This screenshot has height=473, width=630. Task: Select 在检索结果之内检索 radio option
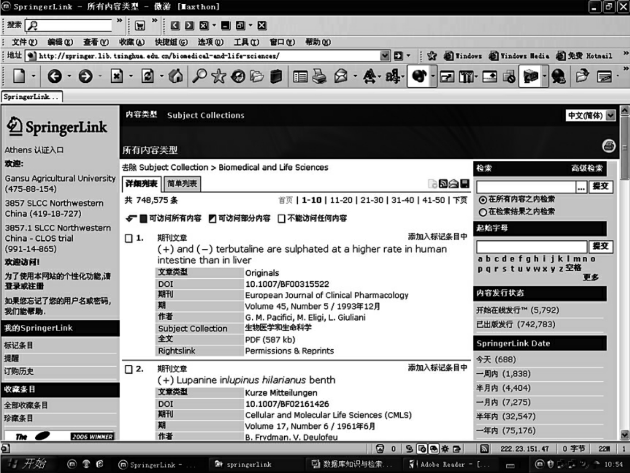482,212
